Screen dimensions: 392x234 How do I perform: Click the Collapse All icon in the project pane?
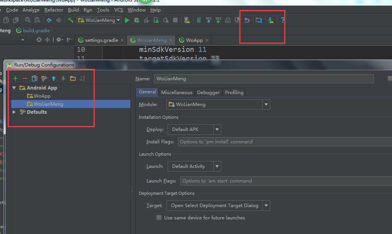point(47,40)
